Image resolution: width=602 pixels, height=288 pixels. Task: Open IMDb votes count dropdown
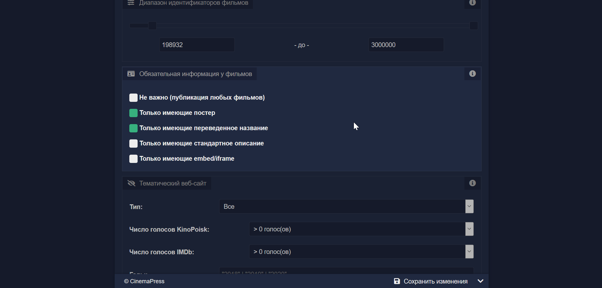click(361, 252)
